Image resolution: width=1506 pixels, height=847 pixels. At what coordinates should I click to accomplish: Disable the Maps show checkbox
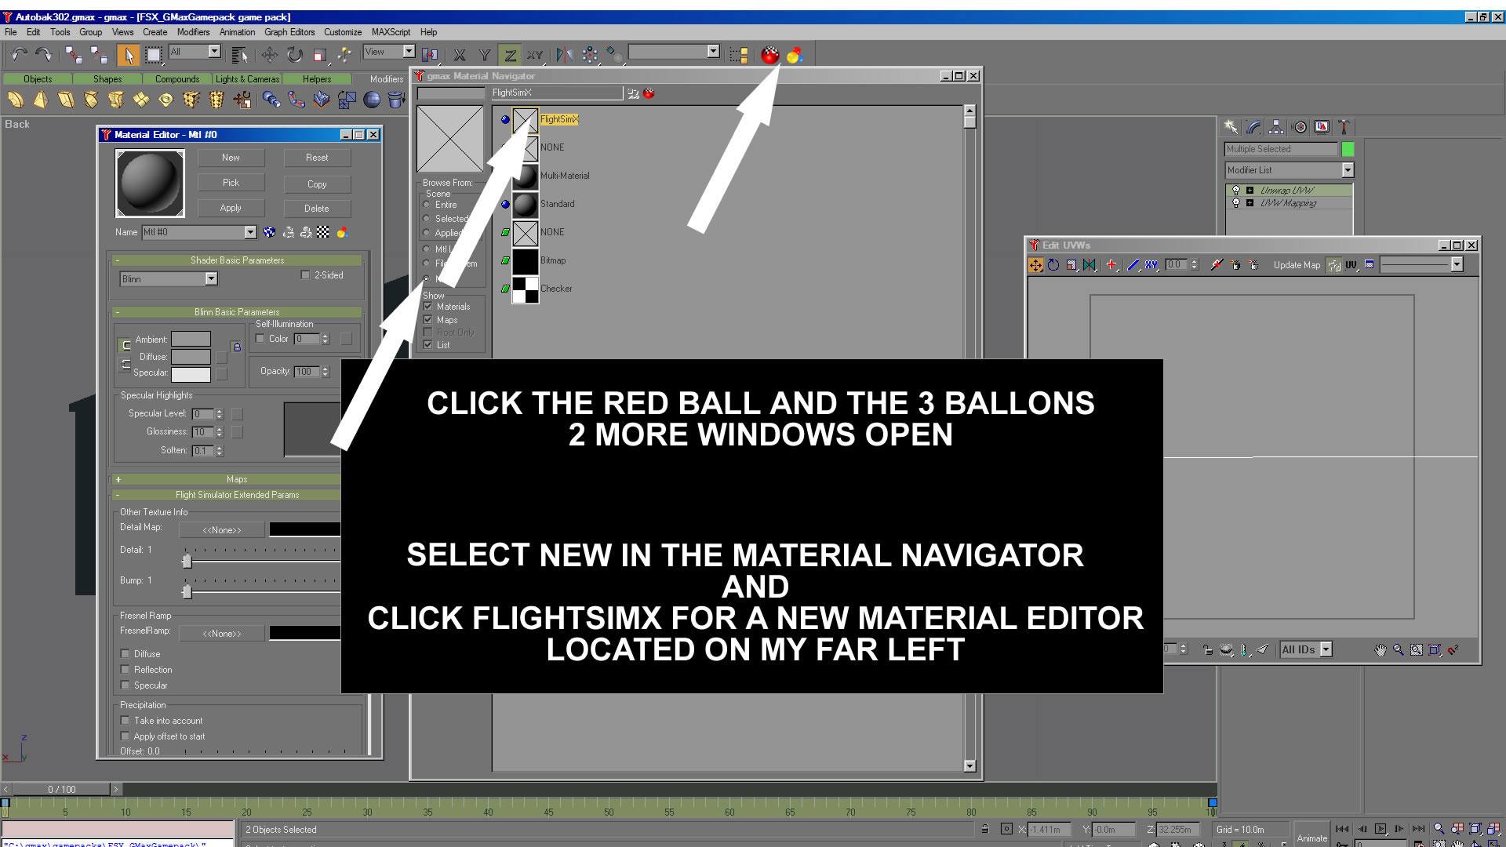pos(427,320)
